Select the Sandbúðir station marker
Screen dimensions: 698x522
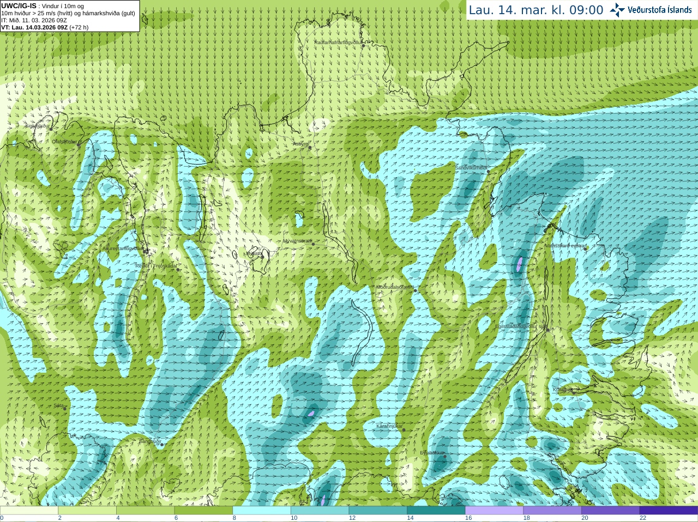pos(161,445)
